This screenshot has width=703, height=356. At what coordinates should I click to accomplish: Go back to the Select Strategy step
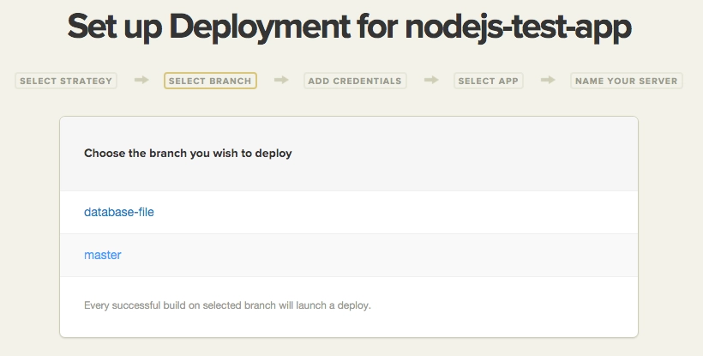tap(66, 81)
